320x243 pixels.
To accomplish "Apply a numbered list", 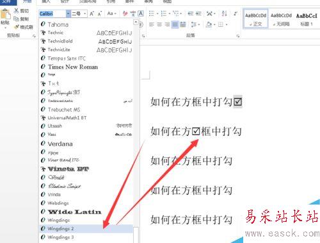I will point(164,13).
